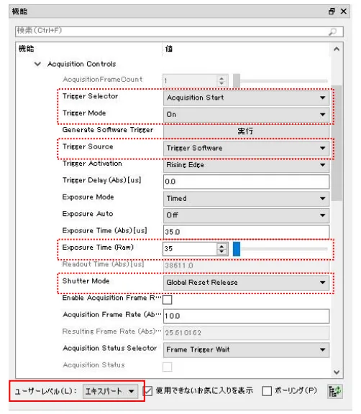Click the refresh feature tree icon
This screenshot has width=361, height=414.
point(334,391)
